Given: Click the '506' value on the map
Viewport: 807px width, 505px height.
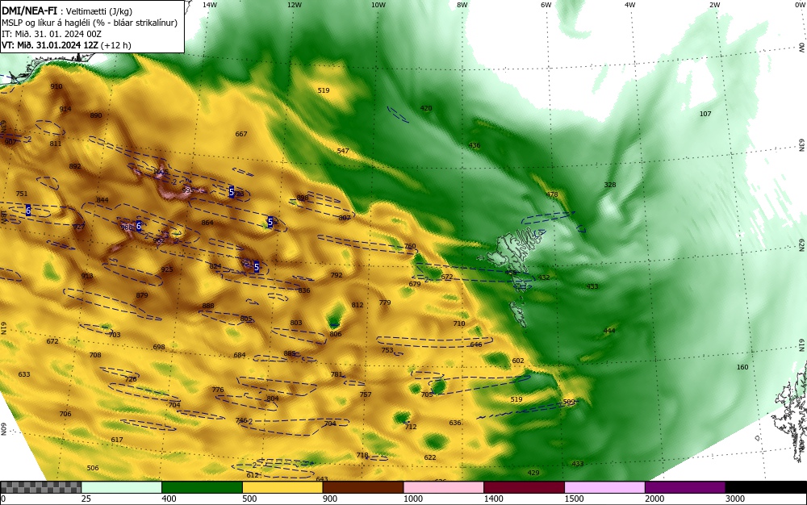Looking at the screenshot, I should pos(93,469).
